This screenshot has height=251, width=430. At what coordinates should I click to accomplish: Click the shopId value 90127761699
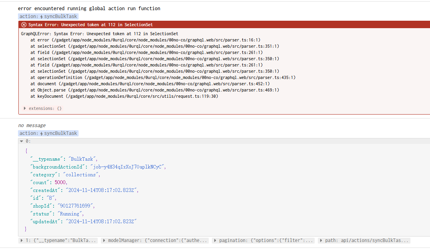[76, 206]
